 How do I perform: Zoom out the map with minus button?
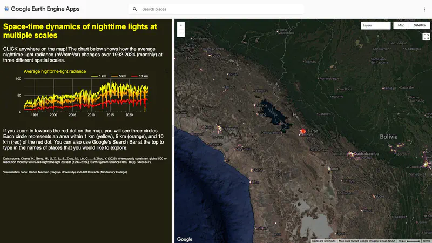(181, 33)
